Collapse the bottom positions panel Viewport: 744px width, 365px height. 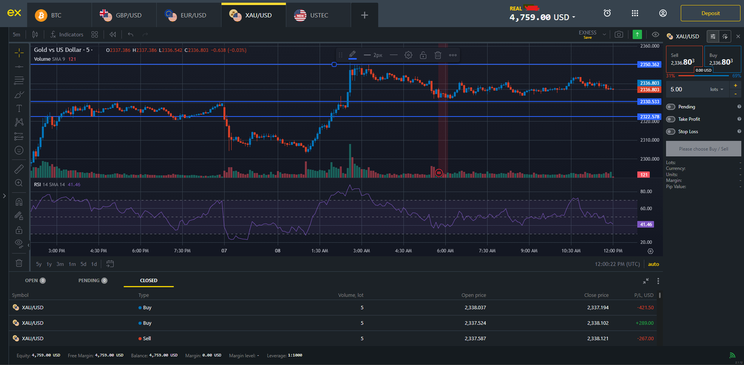(x=646, y=281)
